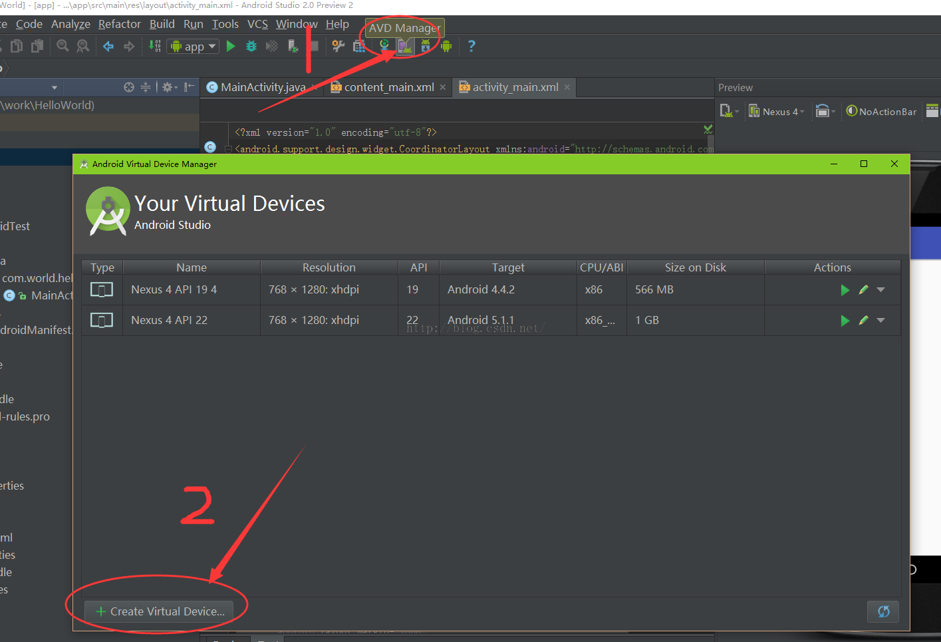
Task: Open more actions for Nexus 4 API 22
Action: click(x=881, y=321)
